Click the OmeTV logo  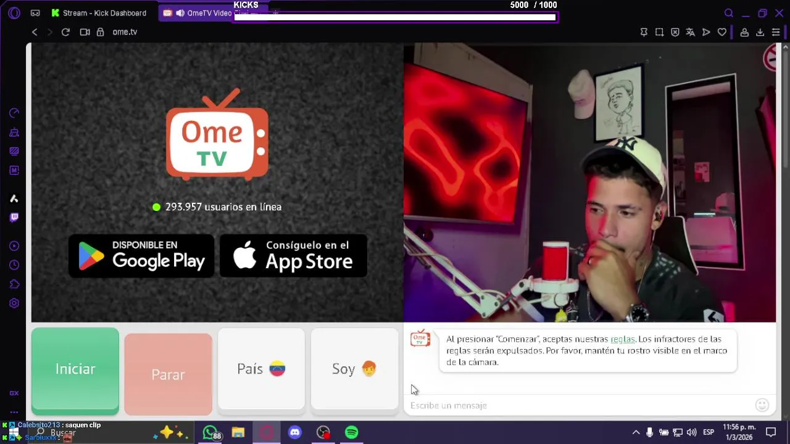(217, 134)
